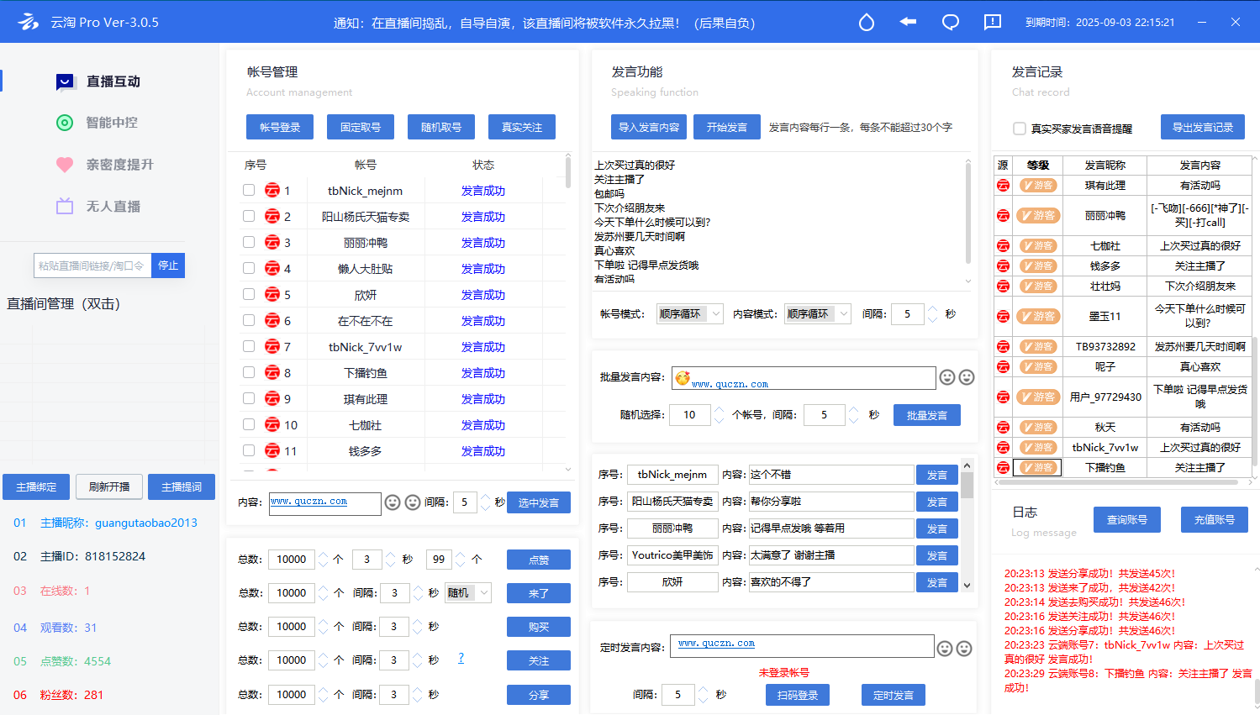Image resolution: width=1260 pixels, height=715 pixels.
Task: Tick the checkbox for account 丽丽冲鸭
Action: 249,243
